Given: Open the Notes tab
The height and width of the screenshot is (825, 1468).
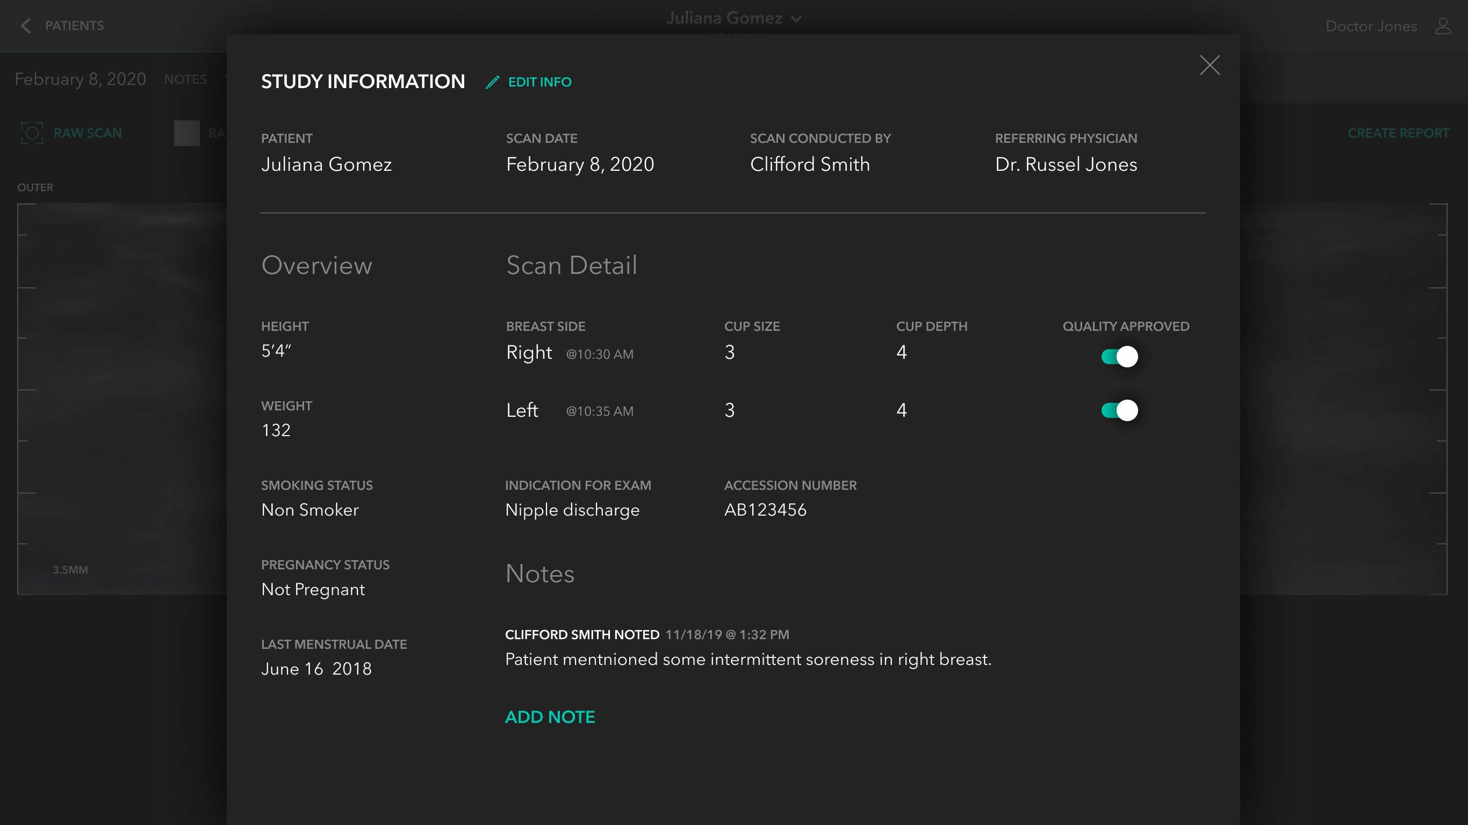Looking at the screenshot, I should pos(185,79).
